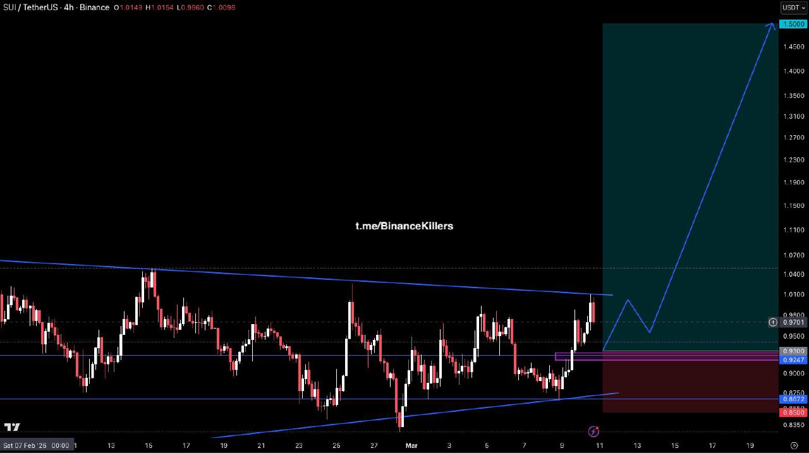Select the 1.5000 target price label

(793, 24)
